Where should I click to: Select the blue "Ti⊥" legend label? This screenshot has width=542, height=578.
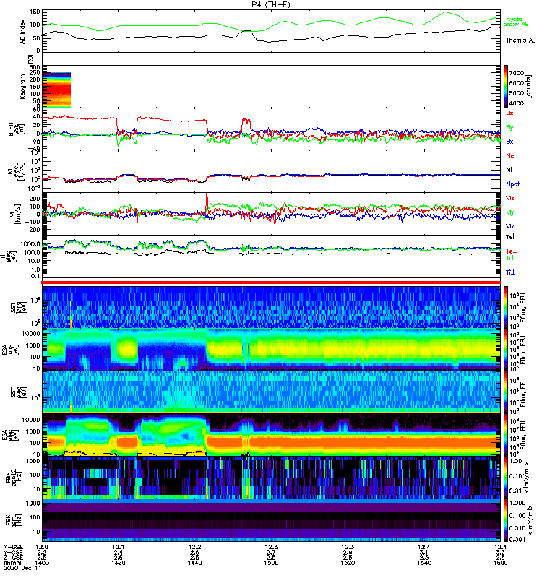[511, 272]
